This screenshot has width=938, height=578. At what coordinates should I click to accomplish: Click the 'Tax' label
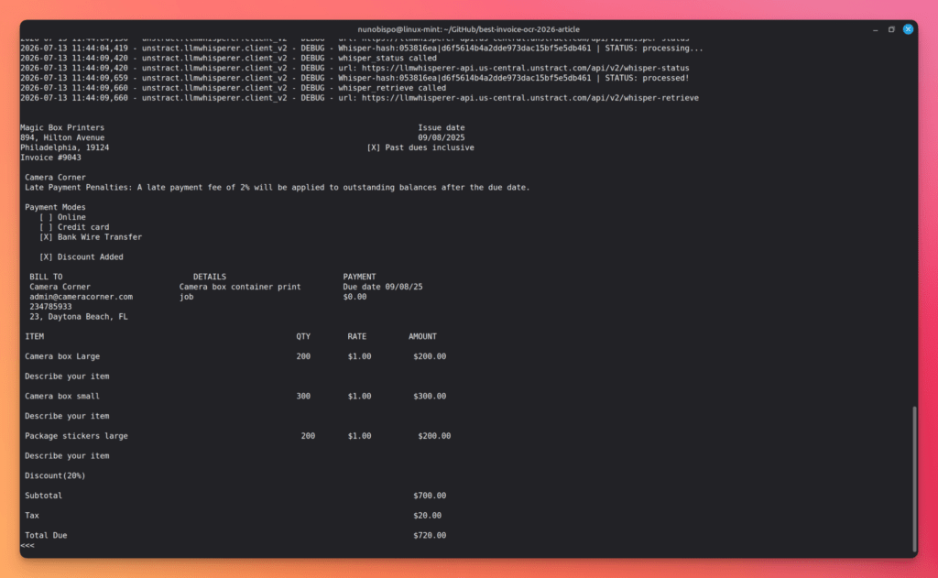pos(32,516)
